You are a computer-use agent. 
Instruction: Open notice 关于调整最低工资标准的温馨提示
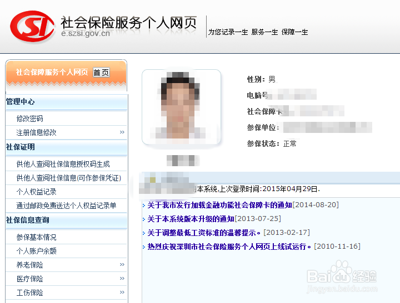tap(204, 233)
